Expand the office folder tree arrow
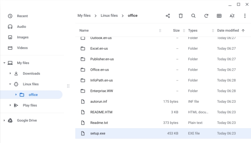 tap(16, 95)
